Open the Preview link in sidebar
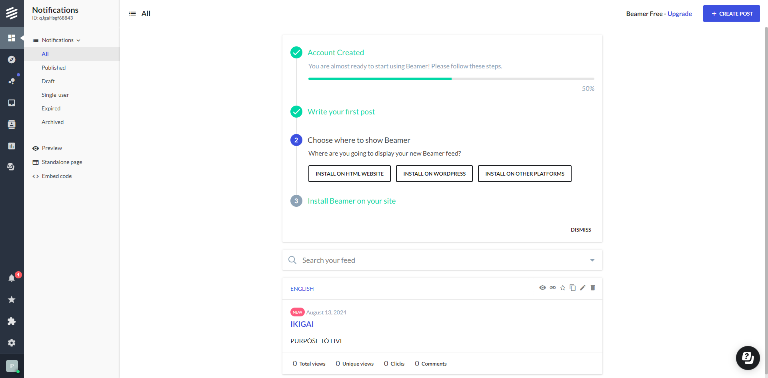 (x=47, y=148)
